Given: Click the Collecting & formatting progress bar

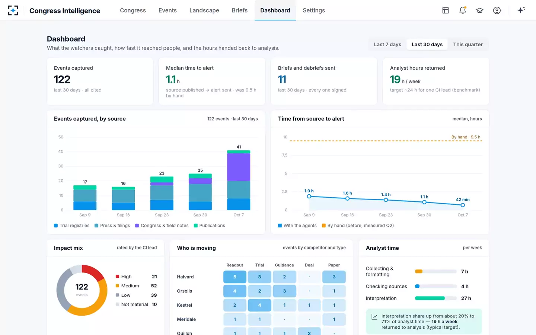Looking at the screenshot, I should point(436,271).
